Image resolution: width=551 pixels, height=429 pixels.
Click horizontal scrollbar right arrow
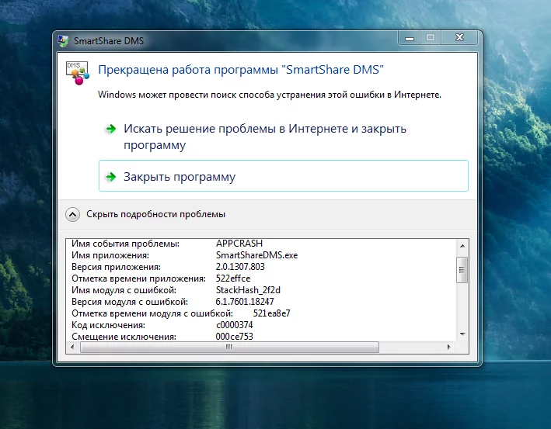[x=448, y=347]
